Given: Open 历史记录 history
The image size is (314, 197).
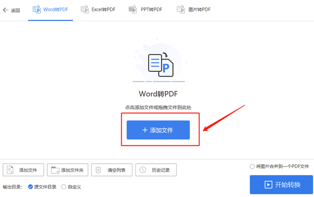Looking at the screenshot, I should 156,170.
